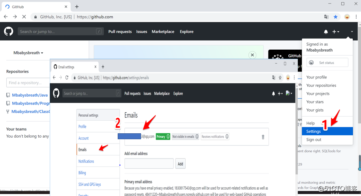
Task: Stop page loading in back window
Action: pos(24,17)
